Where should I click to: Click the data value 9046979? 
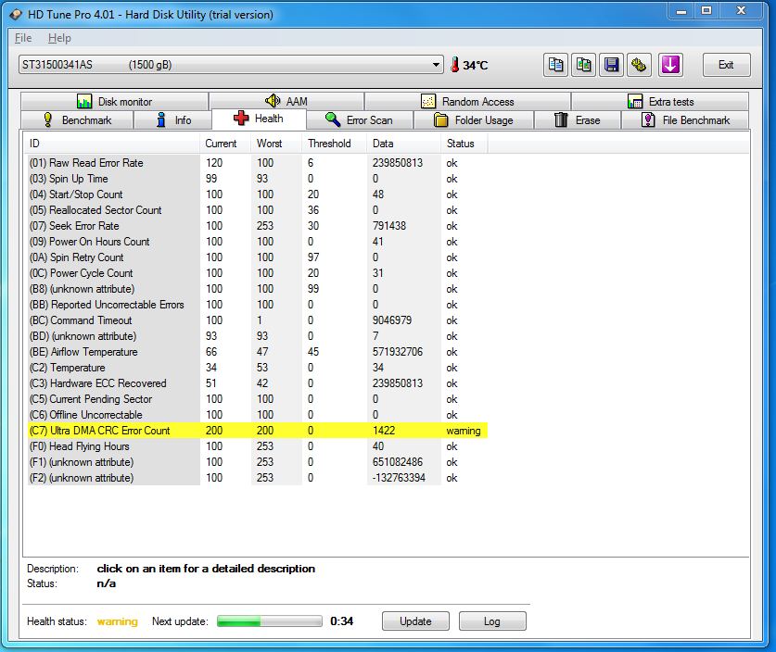pos(392,320)
